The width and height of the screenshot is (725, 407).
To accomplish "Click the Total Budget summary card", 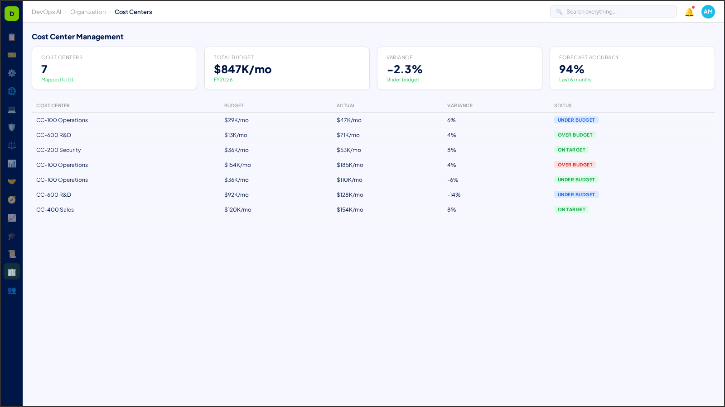I will (x=287, y=68).
